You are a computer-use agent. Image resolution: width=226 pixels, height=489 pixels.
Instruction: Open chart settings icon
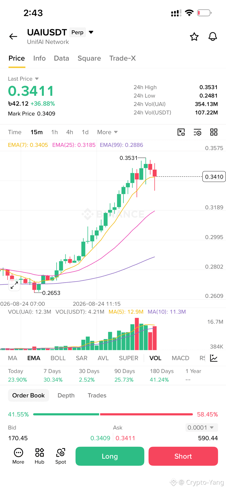pos(197,132)
